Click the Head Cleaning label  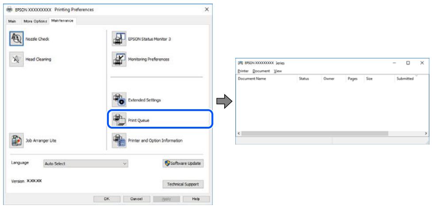point(38,59)
